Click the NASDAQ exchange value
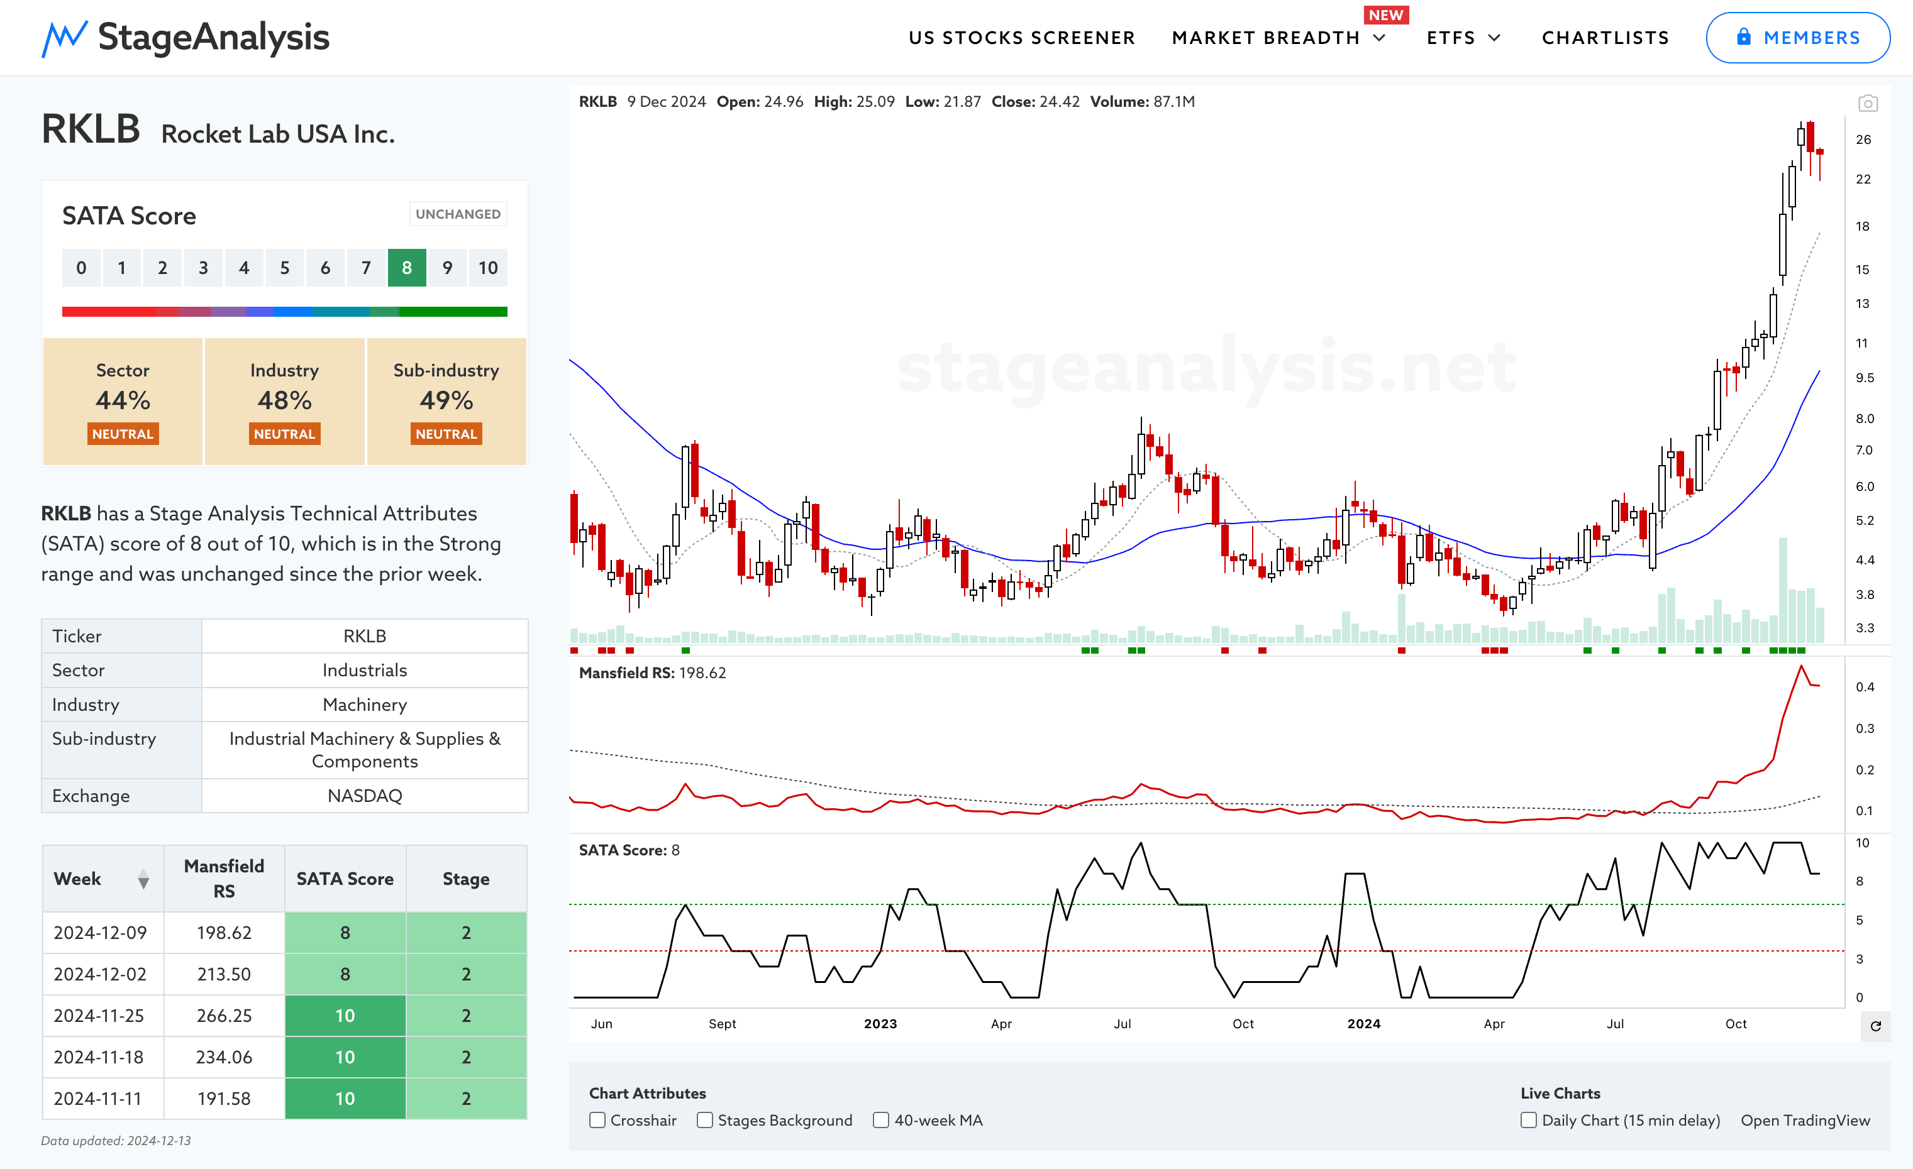This screenshot has height=1169, width=1913. (x=365, y=796)
